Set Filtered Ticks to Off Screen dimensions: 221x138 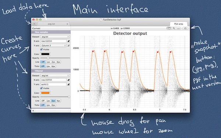coord(43,105)
